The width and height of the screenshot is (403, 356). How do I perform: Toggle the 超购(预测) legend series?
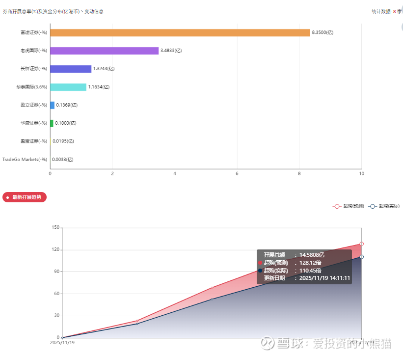[x=348, y=206]
